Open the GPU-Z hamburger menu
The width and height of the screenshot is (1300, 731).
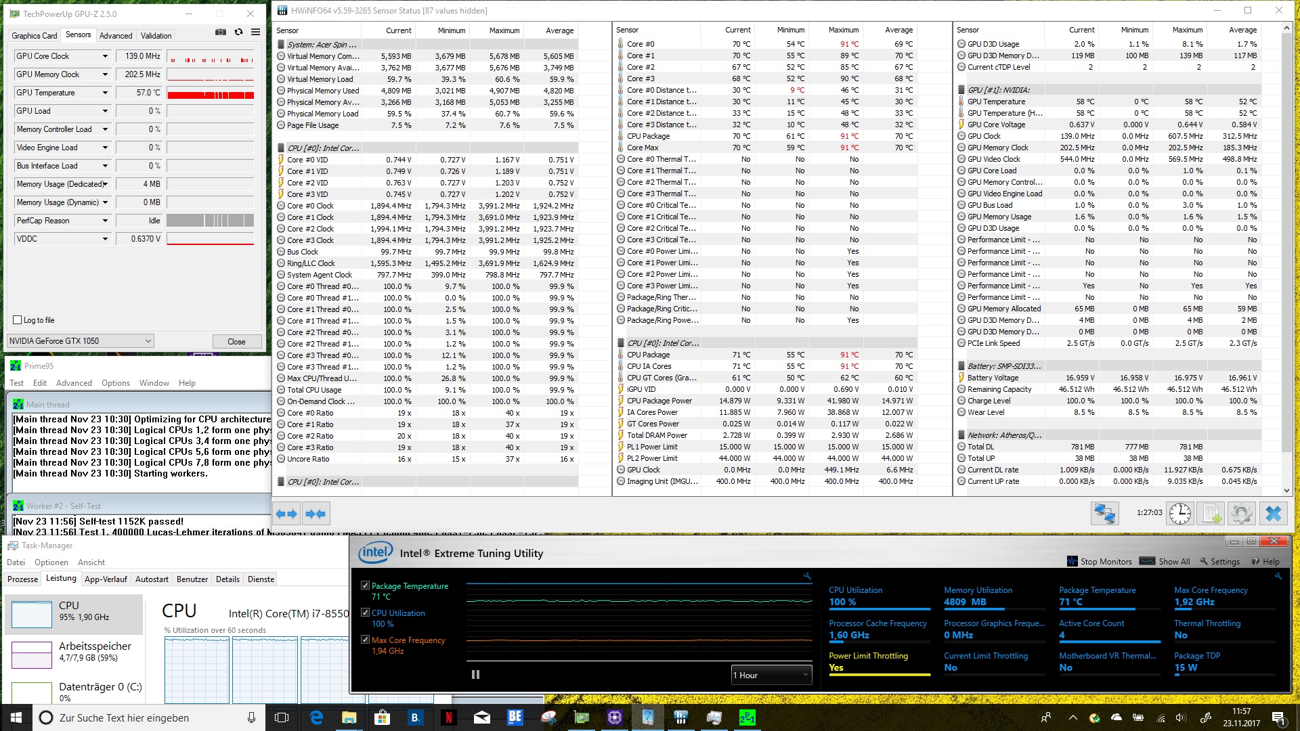click(x=255, y=32)
